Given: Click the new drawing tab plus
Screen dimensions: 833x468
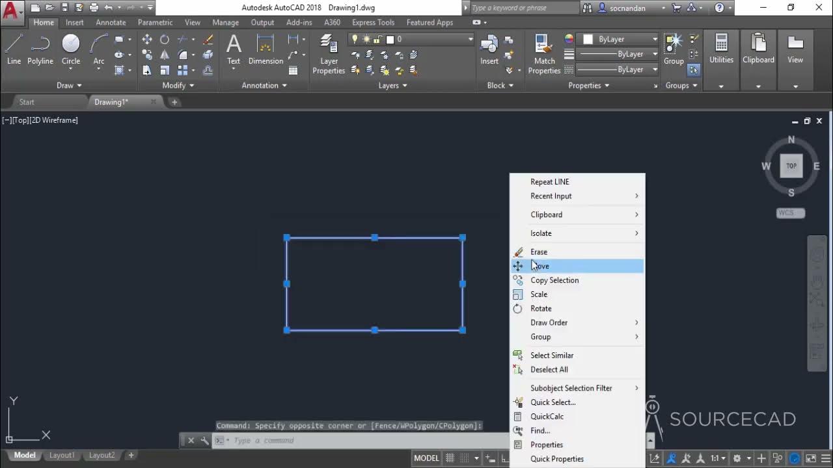Looking at the screenshot, I should [174, 102].
